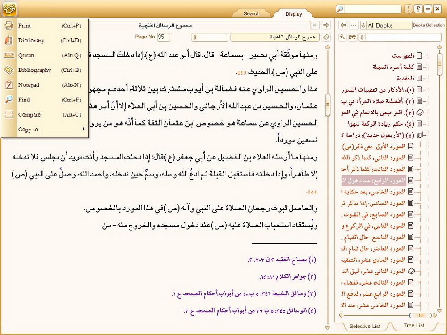
Task: Select Compare menu entry
Action: click(44, 114)
